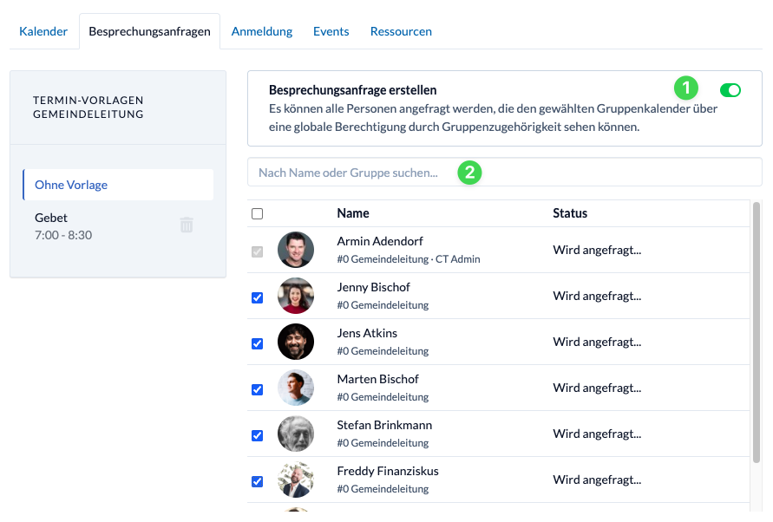
Task: Tick the select-all checkbox in table header
Action: [258, 213]
